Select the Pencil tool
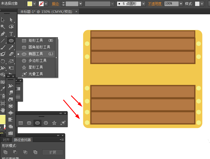The image size is (210, 159). [11, 47]
